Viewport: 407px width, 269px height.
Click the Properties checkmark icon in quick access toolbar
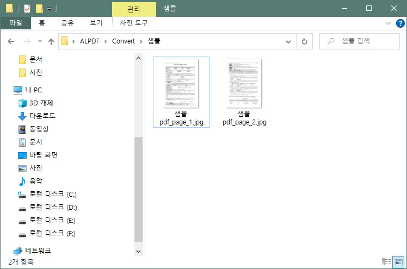tap(27, 9)
